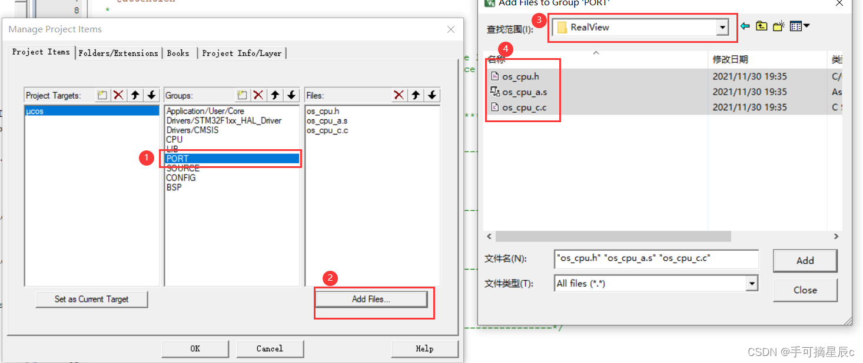Select the CPU group

[x=174, y=139]
